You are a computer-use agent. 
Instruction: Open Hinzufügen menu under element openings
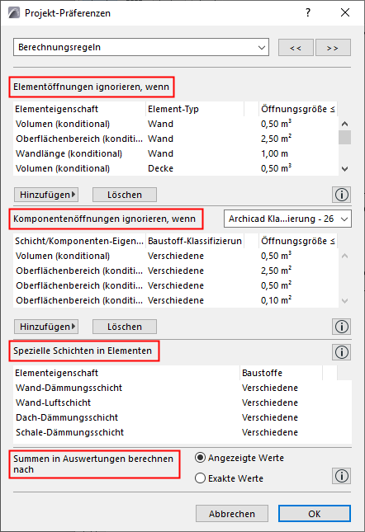click(46, 195)
